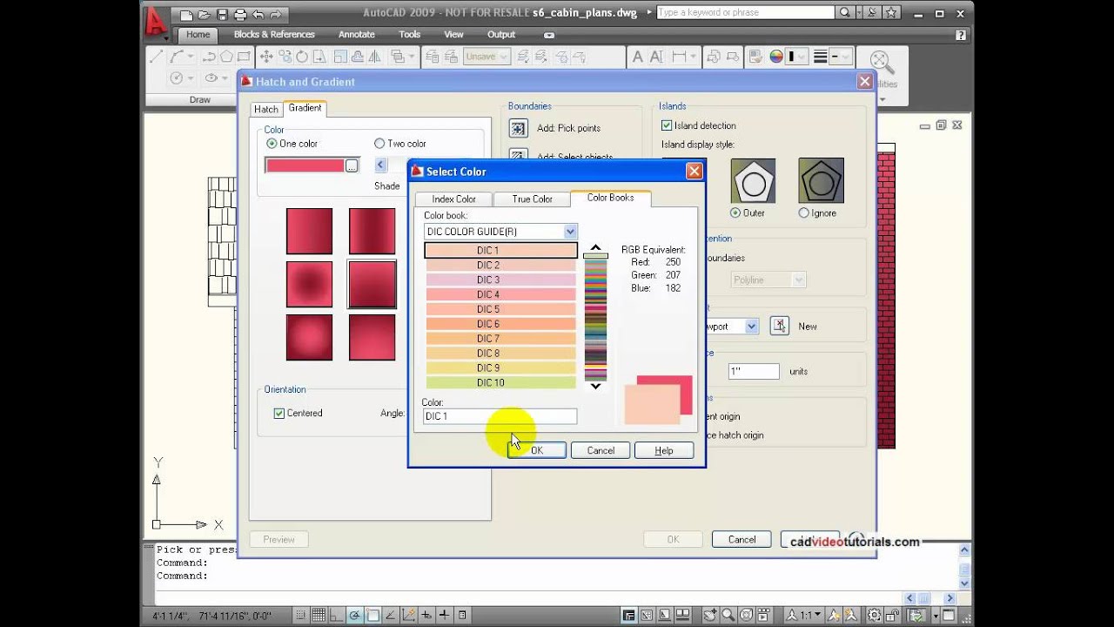This screenshot has width=1114, height=627.
Task: Open the Blocks & References ribbon tab
Action: tap(274, 35)
